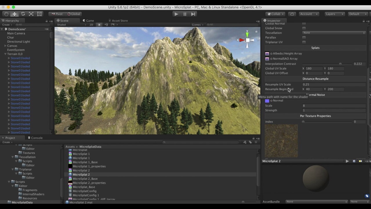The width and height of the screenshot is (371, 209).
Task: Enable the Parallax checkbox
Action: pos(304,37)
